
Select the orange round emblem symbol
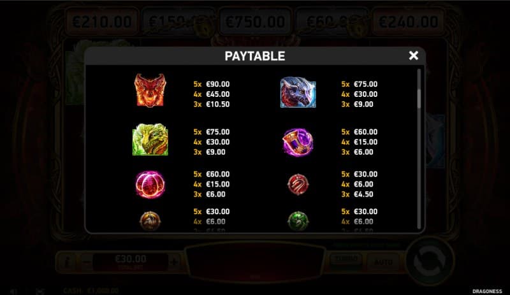(x=150, y=221)
